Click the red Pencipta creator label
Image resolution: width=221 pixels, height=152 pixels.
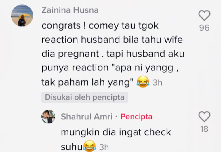[x=136, y=117]
